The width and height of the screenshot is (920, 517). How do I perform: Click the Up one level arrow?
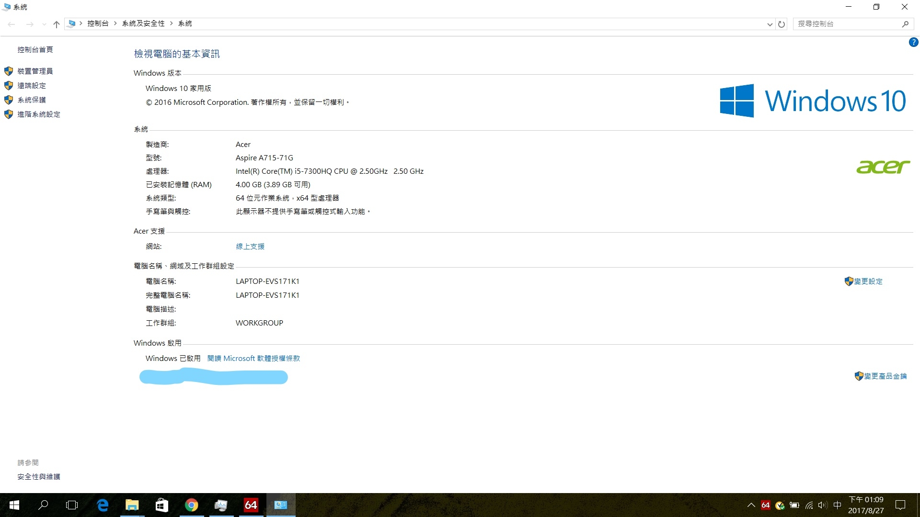(57, 24)
